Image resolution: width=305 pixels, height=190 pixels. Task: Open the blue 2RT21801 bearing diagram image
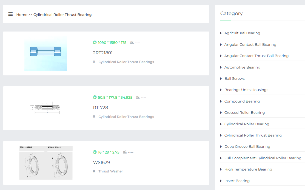(x=46, y=53)
